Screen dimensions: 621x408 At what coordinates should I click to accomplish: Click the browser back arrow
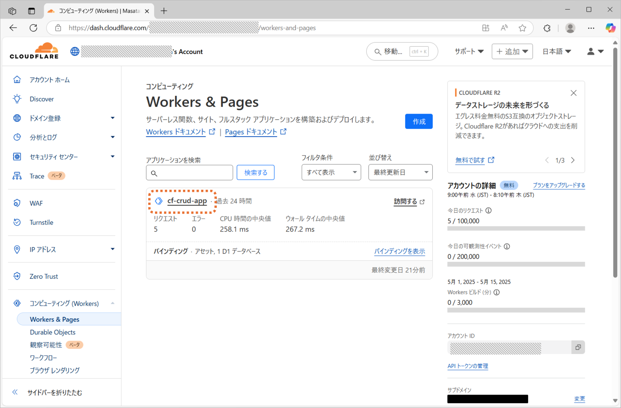[13, 28]
